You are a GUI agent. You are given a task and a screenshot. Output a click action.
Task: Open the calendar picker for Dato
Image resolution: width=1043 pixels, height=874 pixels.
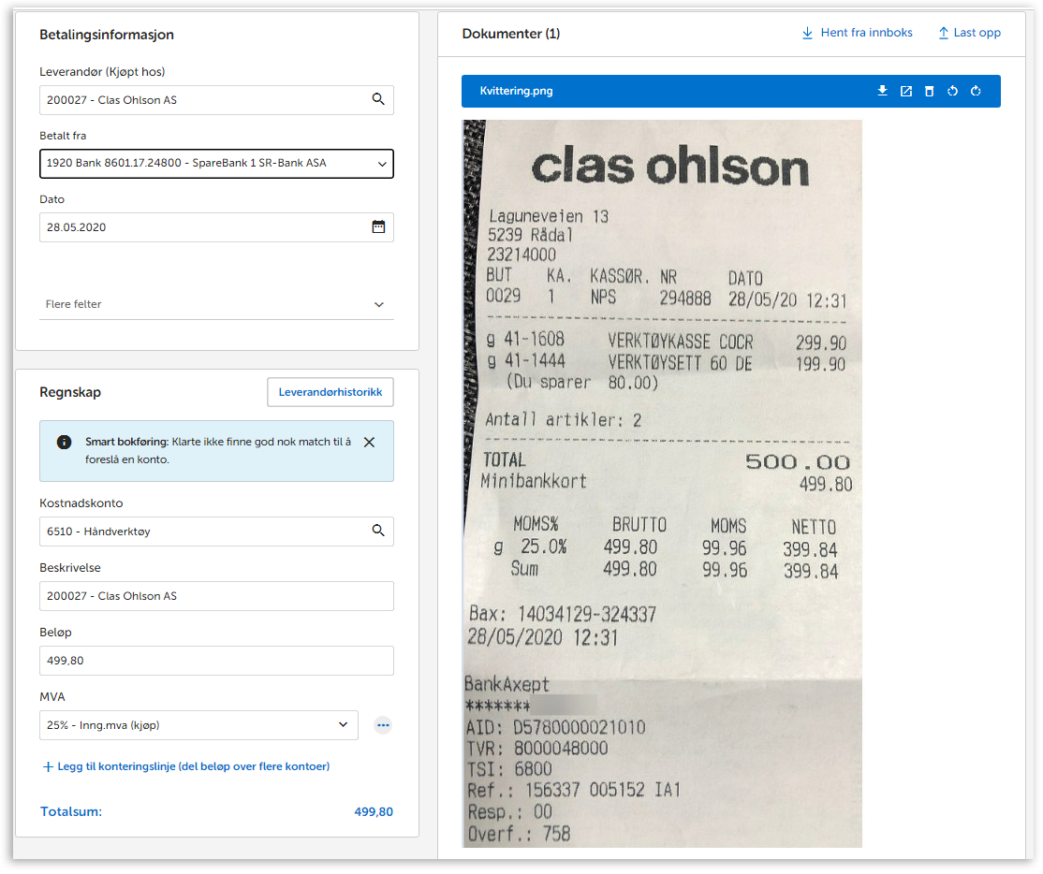pos(378,226)
